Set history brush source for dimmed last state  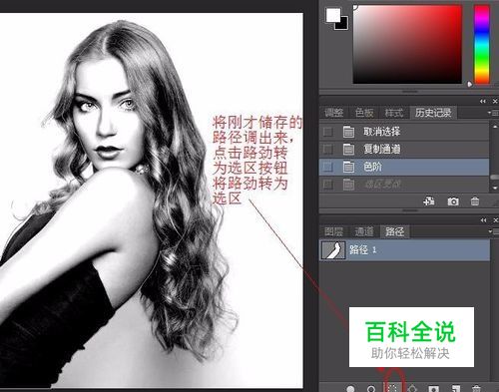pos(328,185)
